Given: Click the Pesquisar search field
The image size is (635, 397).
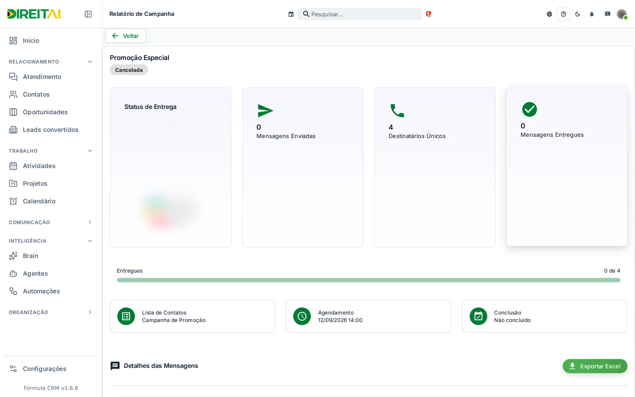Looking at the screenshot, I should 360,14.
